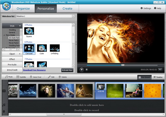This screenshot has height=117, width=166.
Task: Click the Activate Now button
Action: [67, 70]
